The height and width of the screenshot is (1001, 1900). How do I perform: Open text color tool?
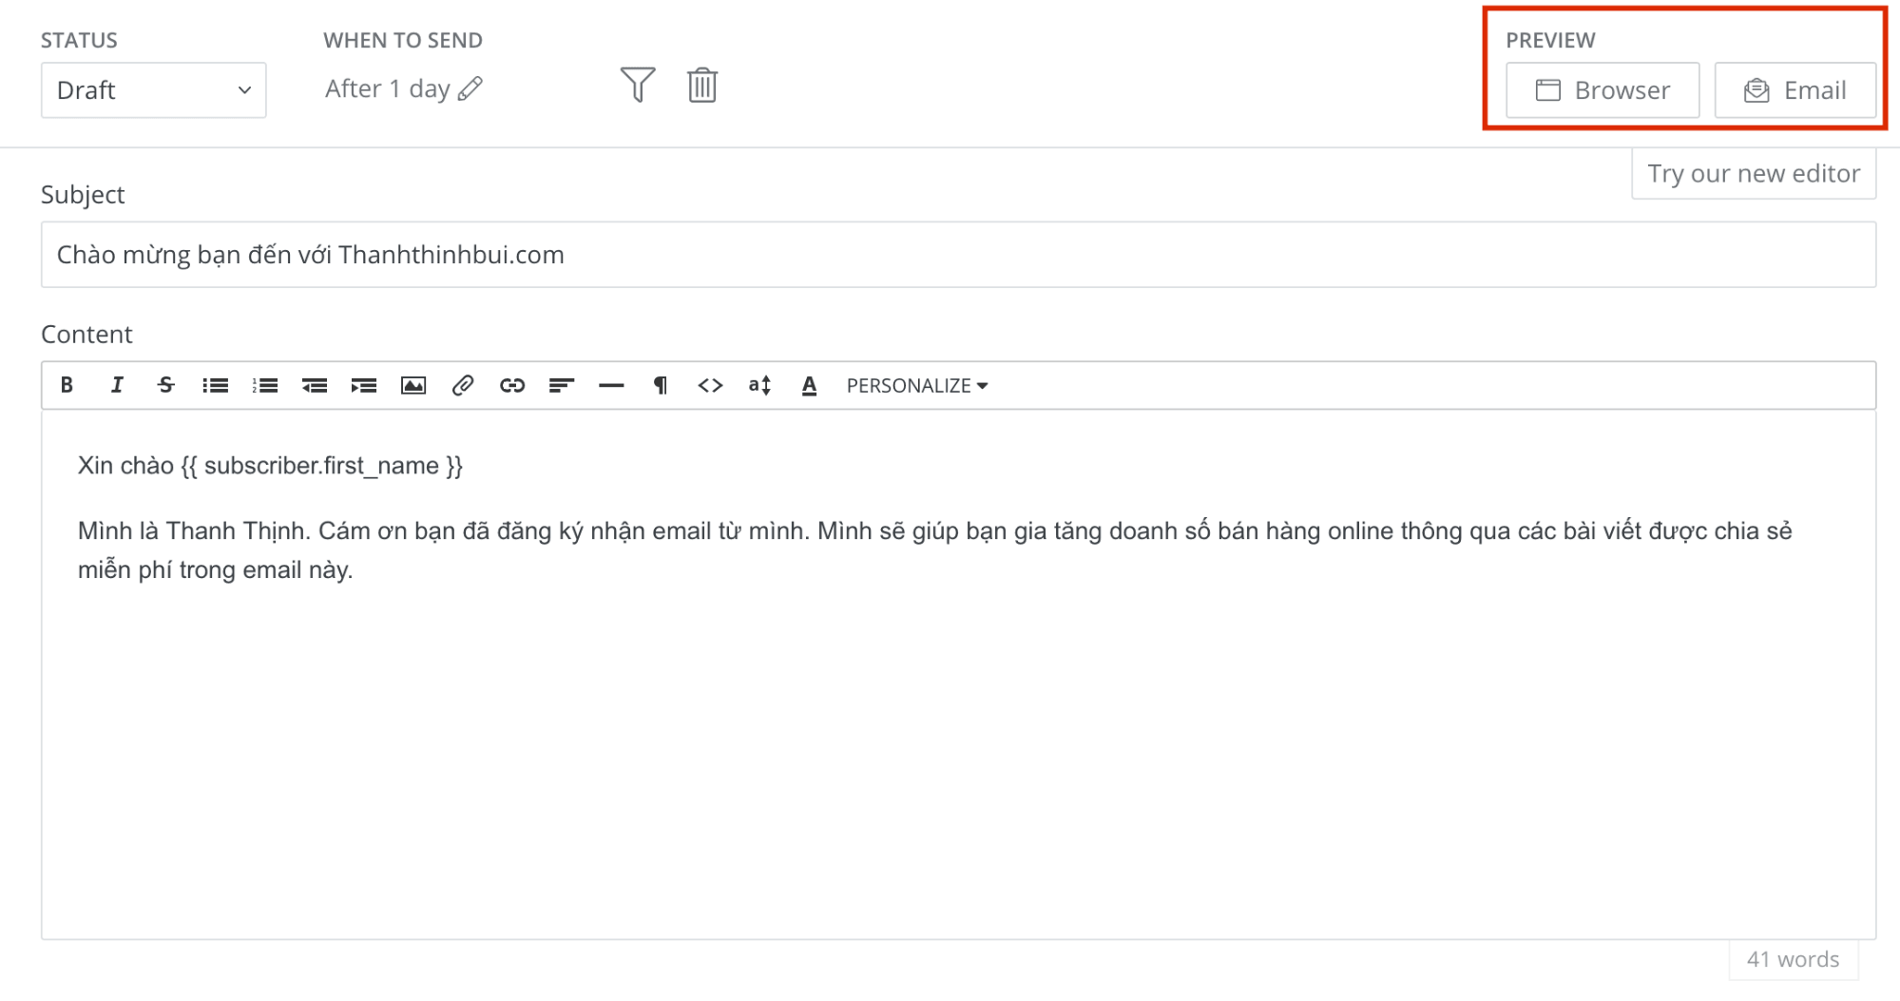(x=809, y=385)
